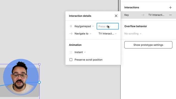The image size is (176, 99).
Task: Open the TV Interact... destination dropdown
Action: [108, 34]
